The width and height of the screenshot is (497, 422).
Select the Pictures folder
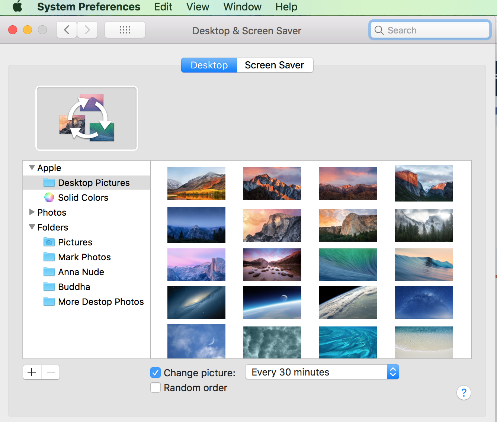coord(87,242)
